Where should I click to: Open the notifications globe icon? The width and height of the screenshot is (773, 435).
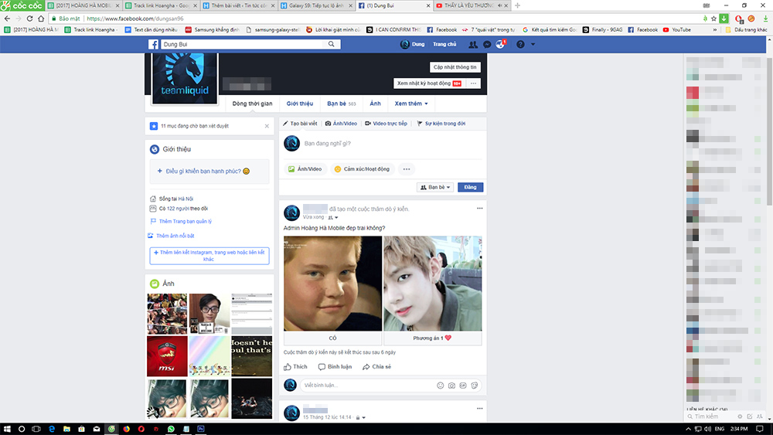500,44
